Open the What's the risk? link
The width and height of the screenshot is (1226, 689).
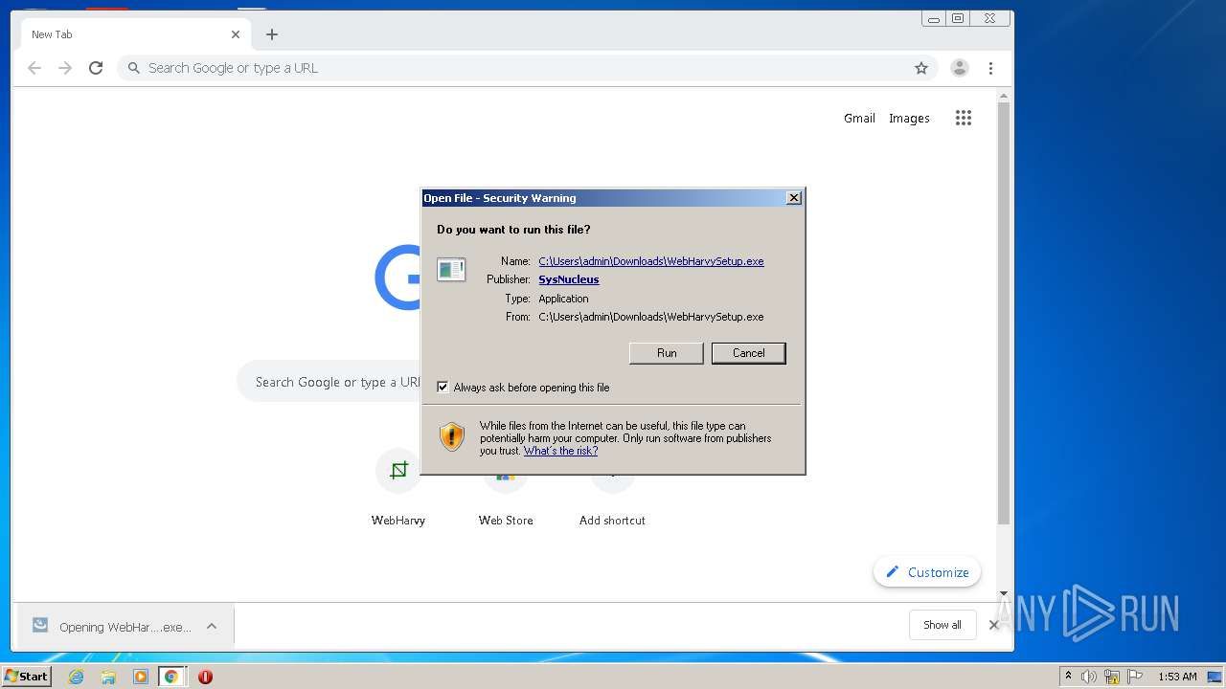click(560, 451)
